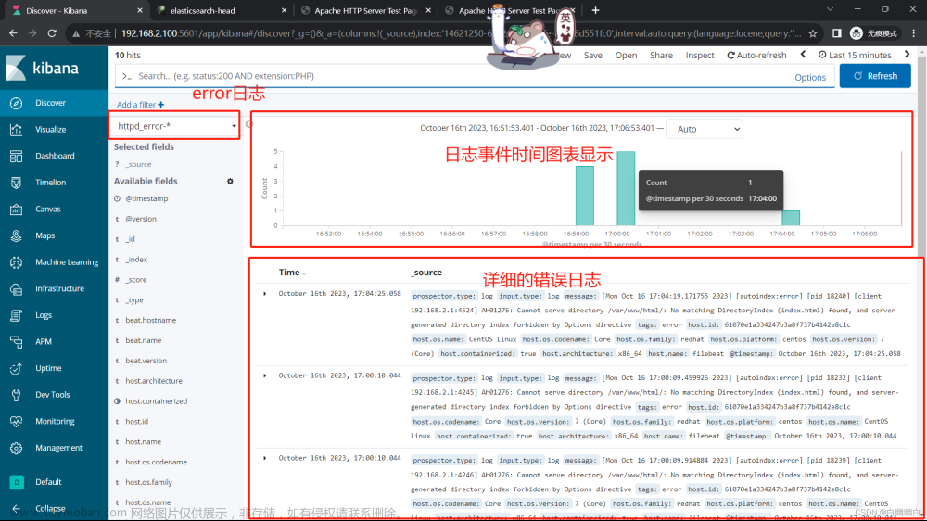Click histogram bar at 17:00:00

coord(626,188)
